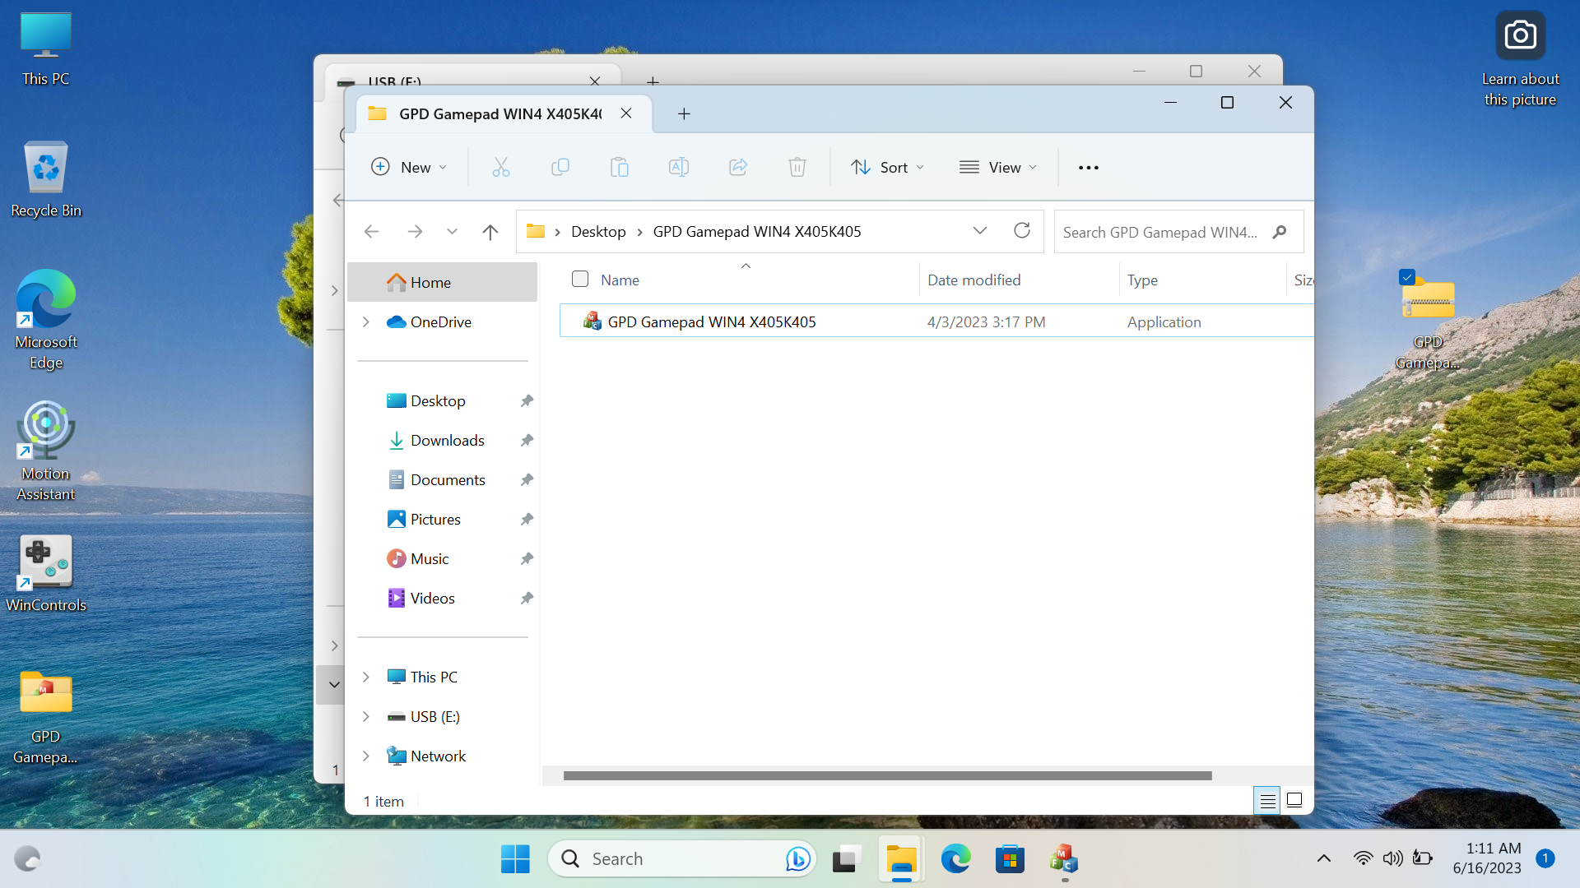Select the Cut icon in the toolbar
Image resolution: width=1580 pixels, height=888 pixels.
[x=500, y=167]
